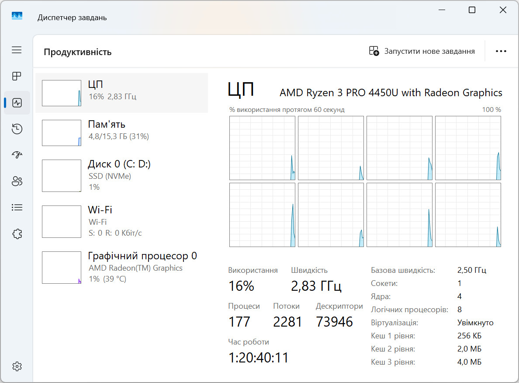The height and width of the screenshot is (383, 519).
Task: Maximize the Task Manager window
Action: pyautogui.click(x=472, y=10)
